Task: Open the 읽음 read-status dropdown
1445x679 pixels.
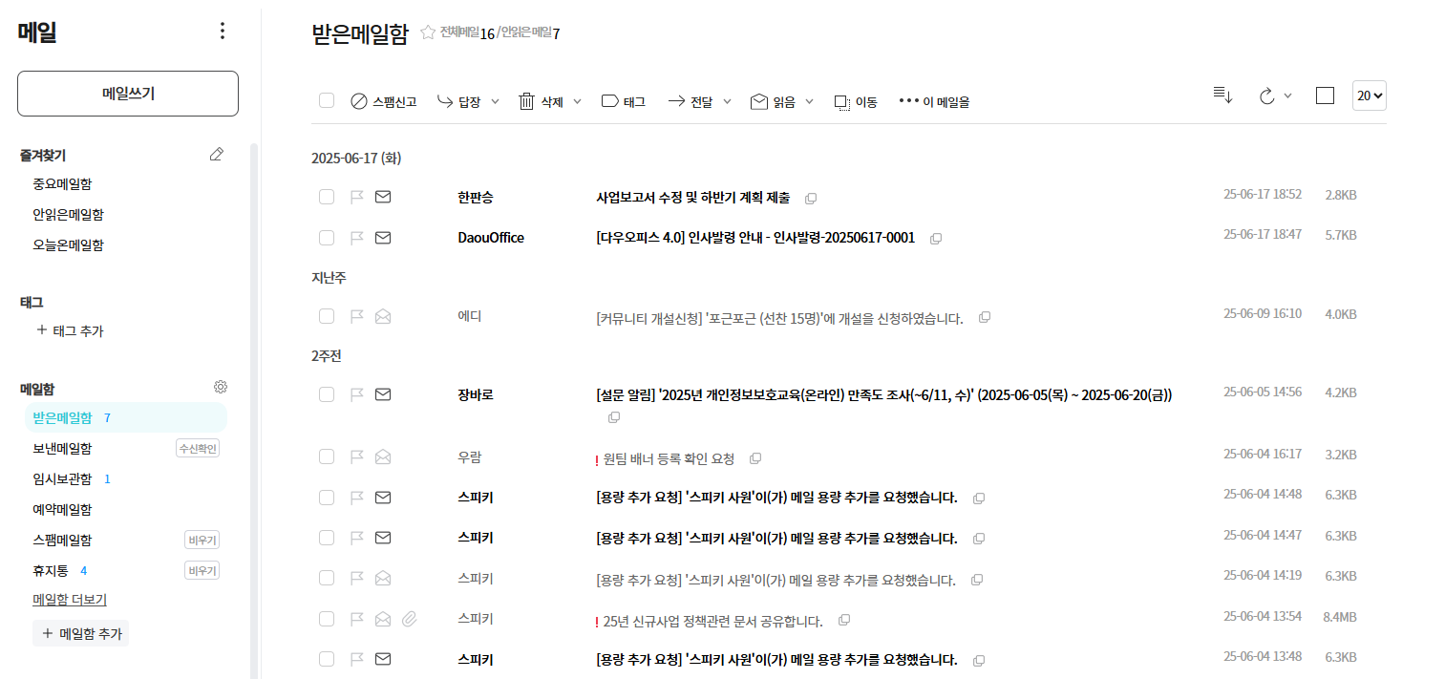Action: 811,100
